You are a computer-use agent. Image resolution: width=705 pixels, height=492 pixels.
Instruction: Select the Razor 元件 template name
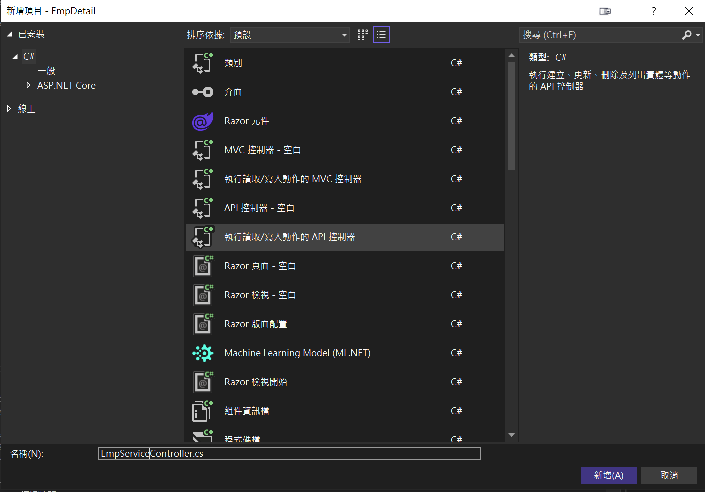click(x=247, y=121)
